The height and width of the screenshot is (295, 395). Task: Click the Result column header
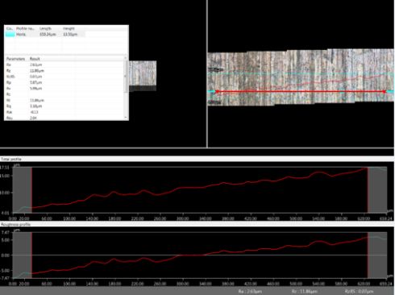35,59
